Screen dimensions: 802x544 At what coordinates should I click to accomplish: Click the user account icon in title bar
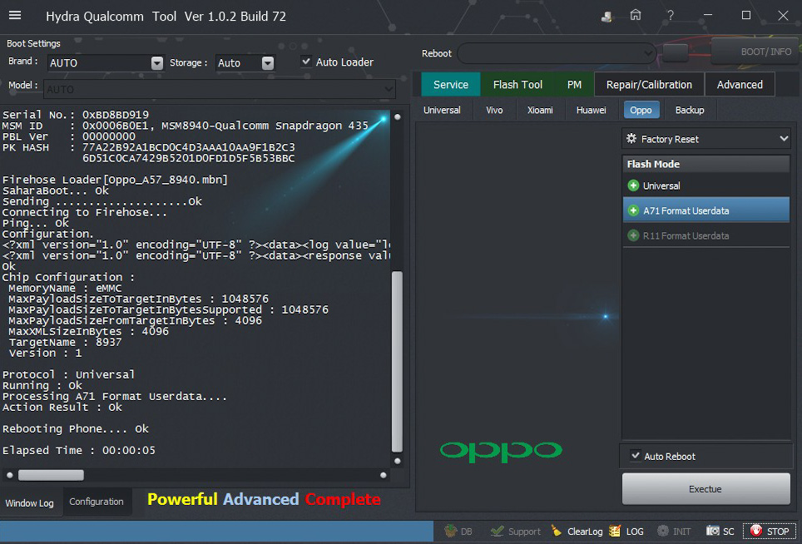click(x=606, y=17)
